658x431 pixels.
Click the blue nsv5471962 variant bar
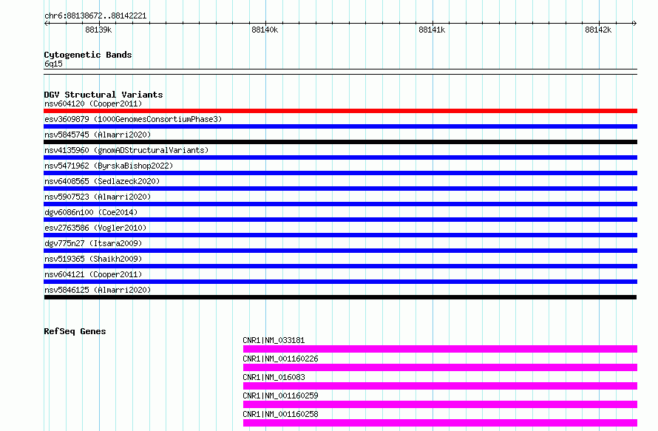[x=340, y=173]
